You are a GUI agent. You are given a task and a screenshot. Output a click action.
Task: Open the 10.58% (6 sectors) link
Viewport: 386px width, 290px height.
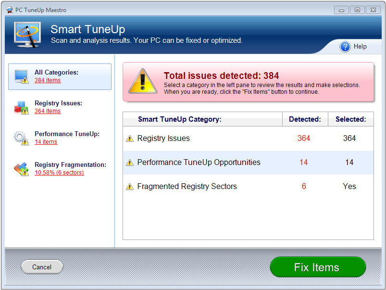coord(59,173)
